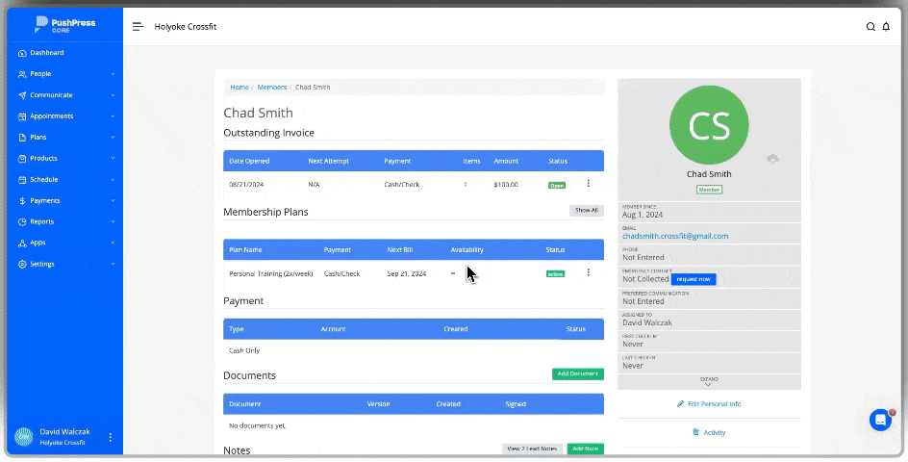The width and height of the screenshot is (908, 462).
Task: Click the search magnifier icon
Action: tap(870, 27)
